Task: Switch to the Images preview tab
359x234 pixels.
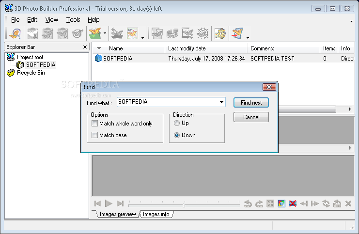Action: coord(118,214)
